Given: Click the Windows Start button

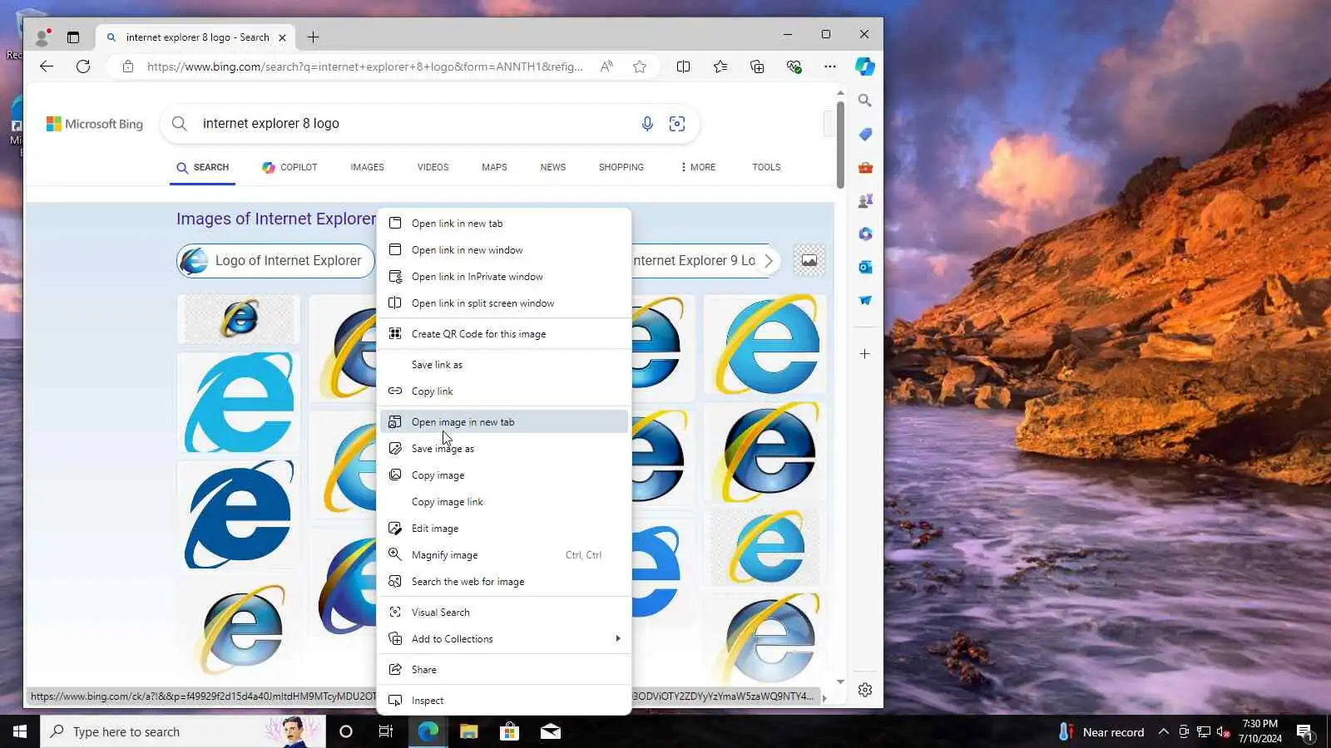Looking at the screenshot, I should pyautogui.click(x=20, y=731).
